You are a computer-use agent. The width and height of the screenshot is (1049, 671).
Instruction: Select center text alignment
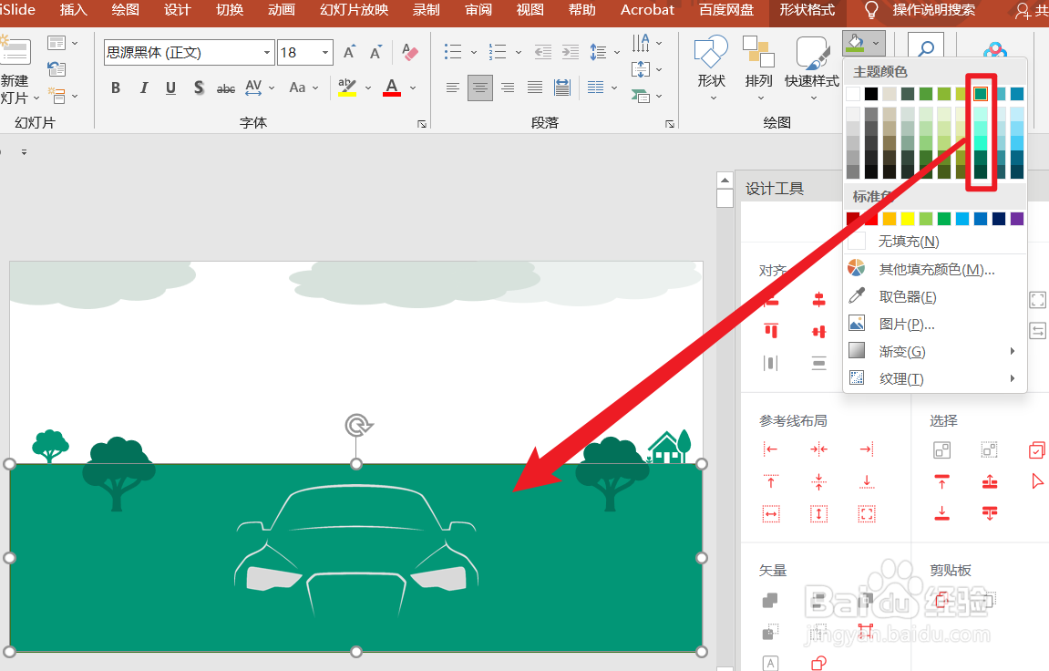click(479, 88)
